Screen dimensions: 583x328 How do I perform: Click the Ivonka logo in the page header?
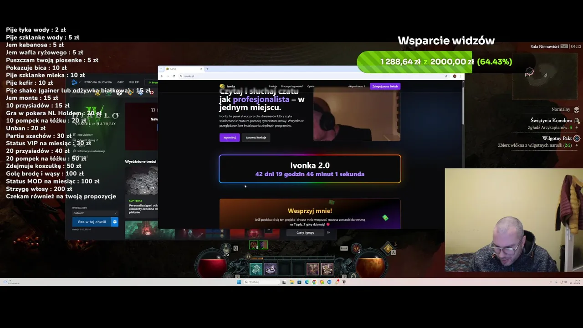(228, 86)
